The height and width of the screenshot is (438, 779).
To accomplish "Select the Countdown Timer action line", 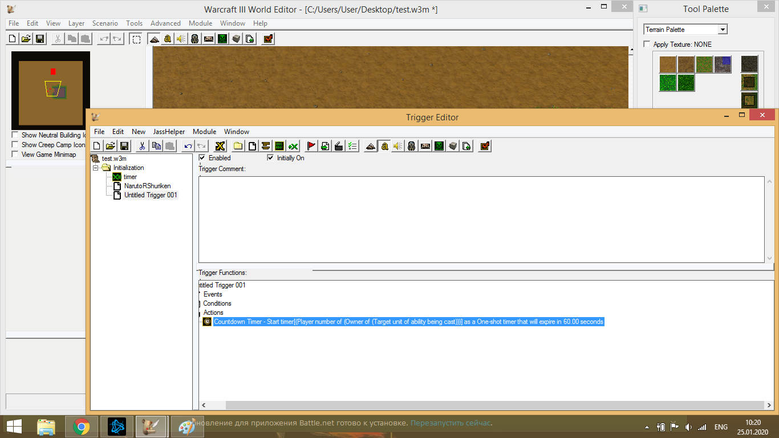I will [x=408, y=322].
